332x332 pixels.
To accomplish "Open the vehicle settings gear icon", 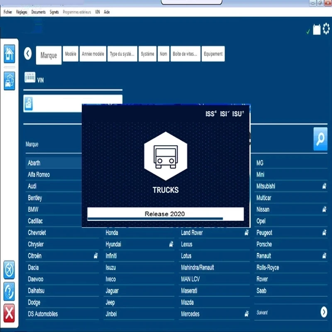I will [9, 81].
